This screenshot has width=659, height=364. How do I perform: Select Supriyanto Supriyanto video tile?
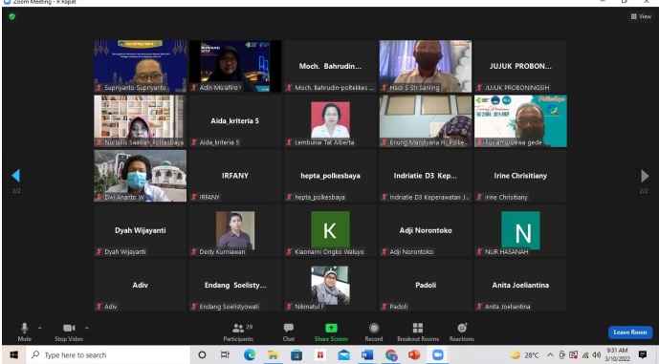(x=141, y=66)
